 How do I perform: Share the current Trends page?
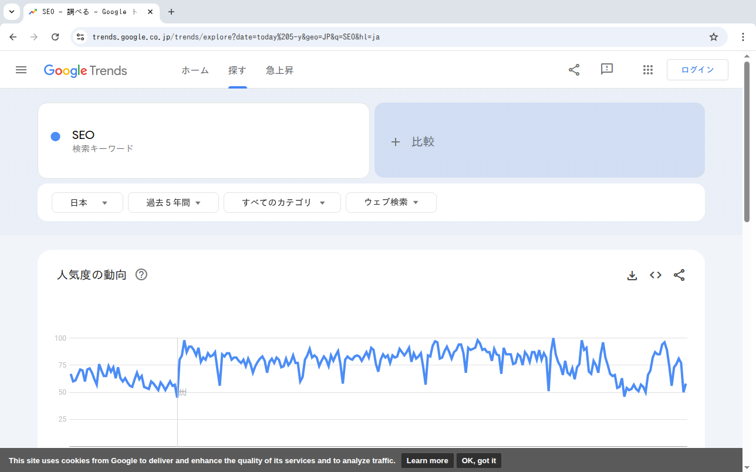[x=573, y=69]
